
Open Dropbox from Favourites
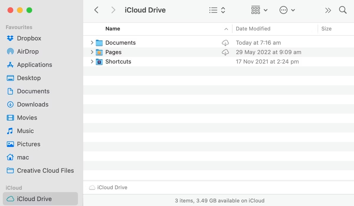point(28,38)
